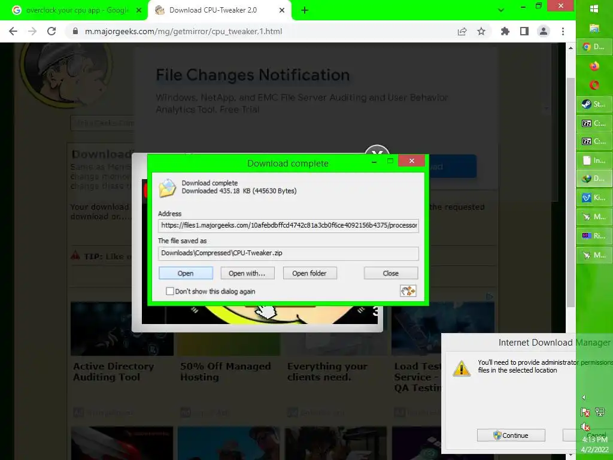Show hidden system tray icons arrow
Image resolution: width=613 pixels, height=460 pixels.
pyautogui.click(x=584, y=398)
